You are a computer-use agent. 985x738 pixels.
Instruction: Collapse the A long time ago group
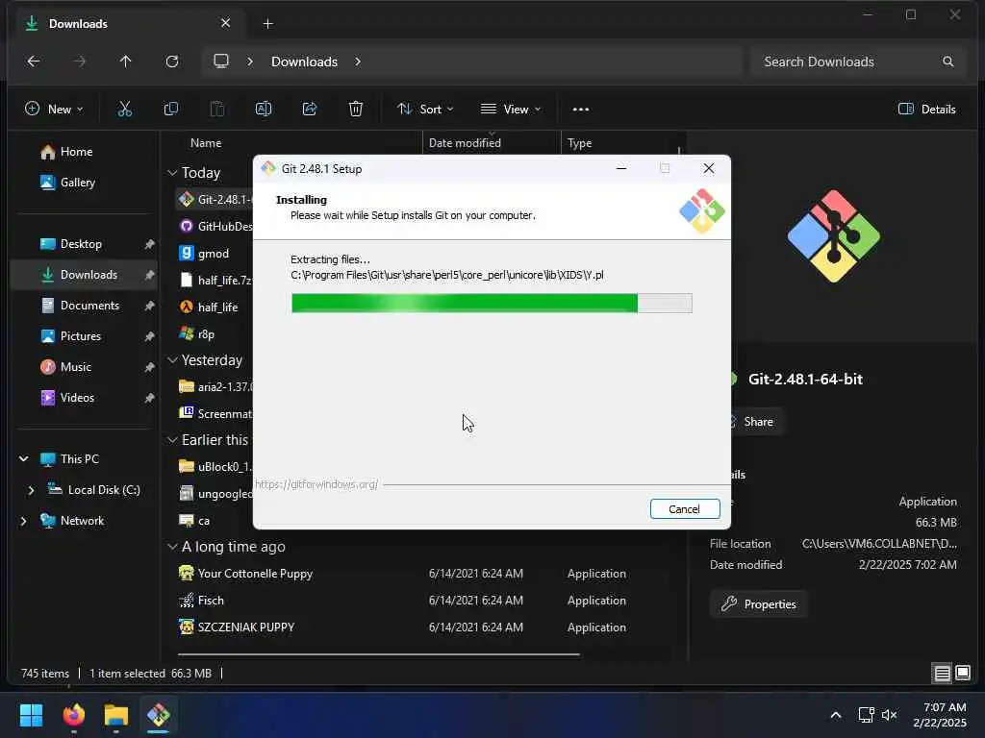[172, 547]
